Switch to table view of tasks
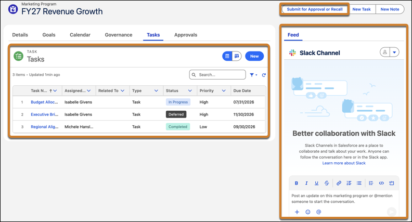 (x=227, y=56)
